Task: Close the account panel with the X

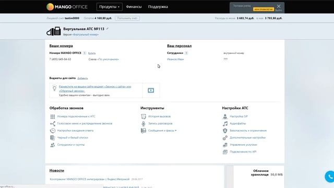Action: [x=279, y=6]
